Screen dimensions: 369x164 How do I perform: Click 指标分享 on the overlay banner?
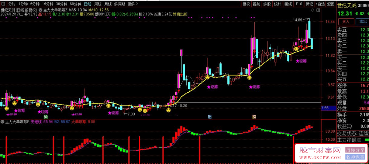tap(355, 150)
